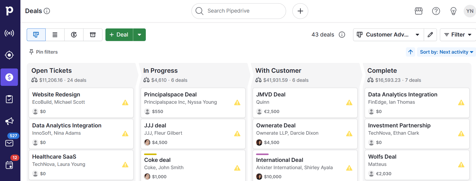
Task: Switch to archive view
Action: [x=93, y=35]
